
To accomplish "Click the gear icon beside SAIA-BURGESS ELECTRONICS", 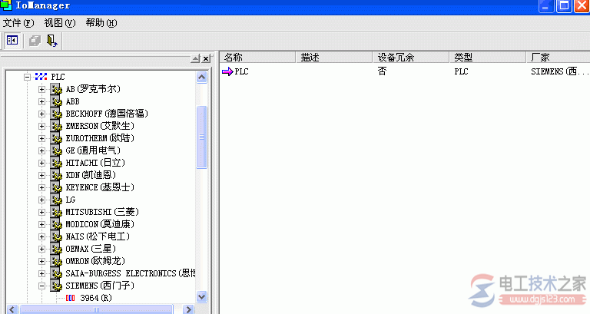I will [56, 274].
